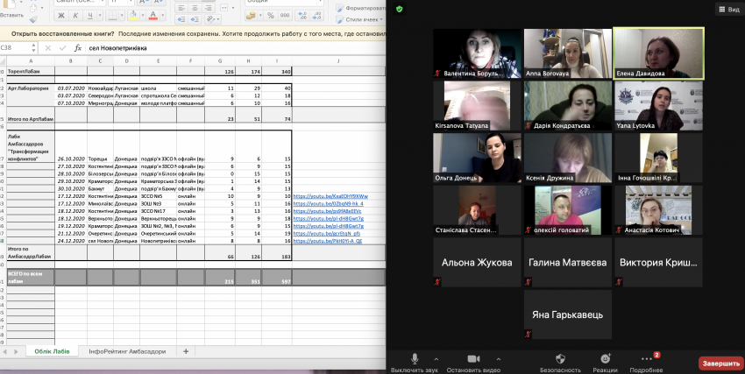Click the format painter brush icon
This screenshot has height=374, width=745.
point(32,19)
